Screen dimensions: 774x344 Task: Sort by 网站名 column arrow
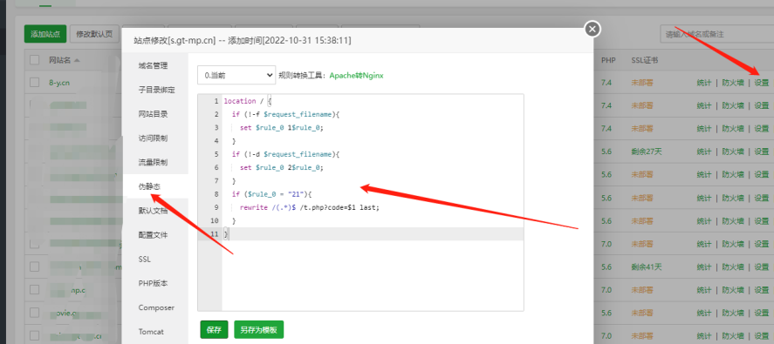(78, 60)
